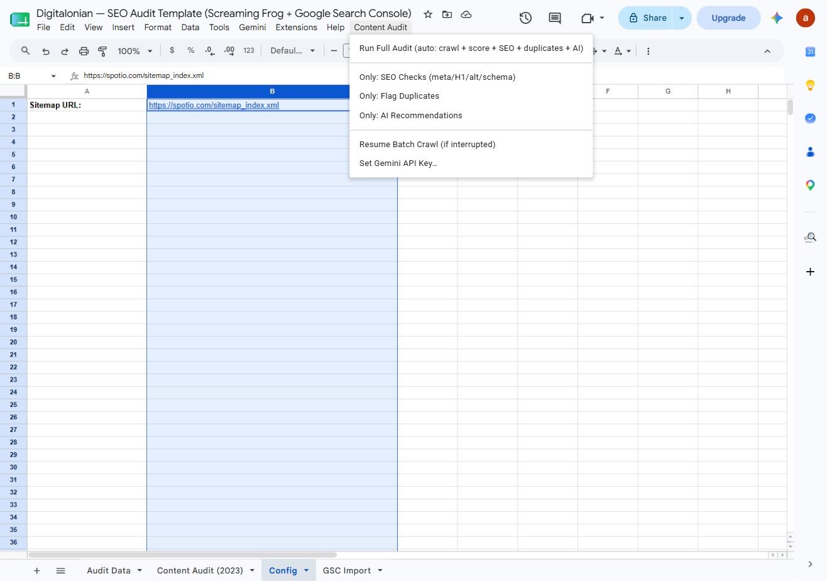Image resolution: width=827 pixels, height=581 pixels.
Task: Choose Run Full Audit menu entry
Action: 471,48
